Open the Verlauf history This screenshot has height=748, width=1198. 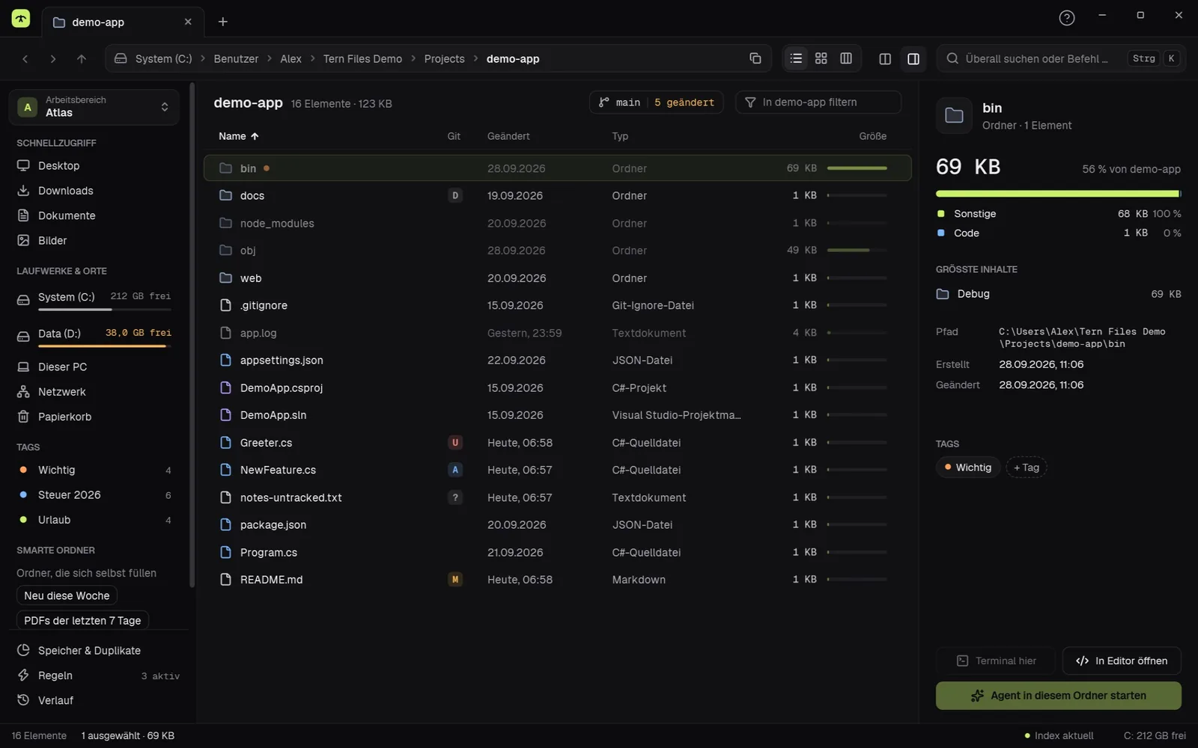point(94,701)
